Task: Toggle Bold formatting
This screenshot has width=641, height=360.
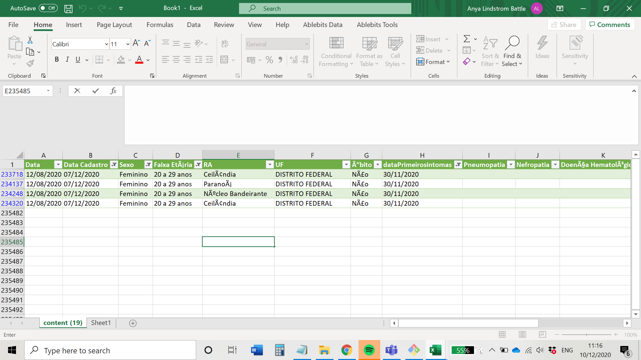Action: pyautogui.click(x=57, y=60)
